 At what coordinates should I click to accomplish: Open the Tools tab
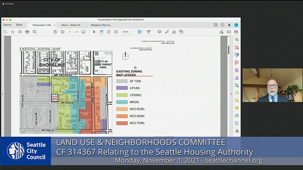click(x=19, y=25)
